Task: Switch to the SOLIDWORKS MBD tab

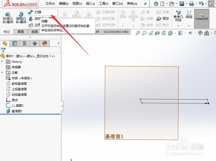Action: click(116, 32)
